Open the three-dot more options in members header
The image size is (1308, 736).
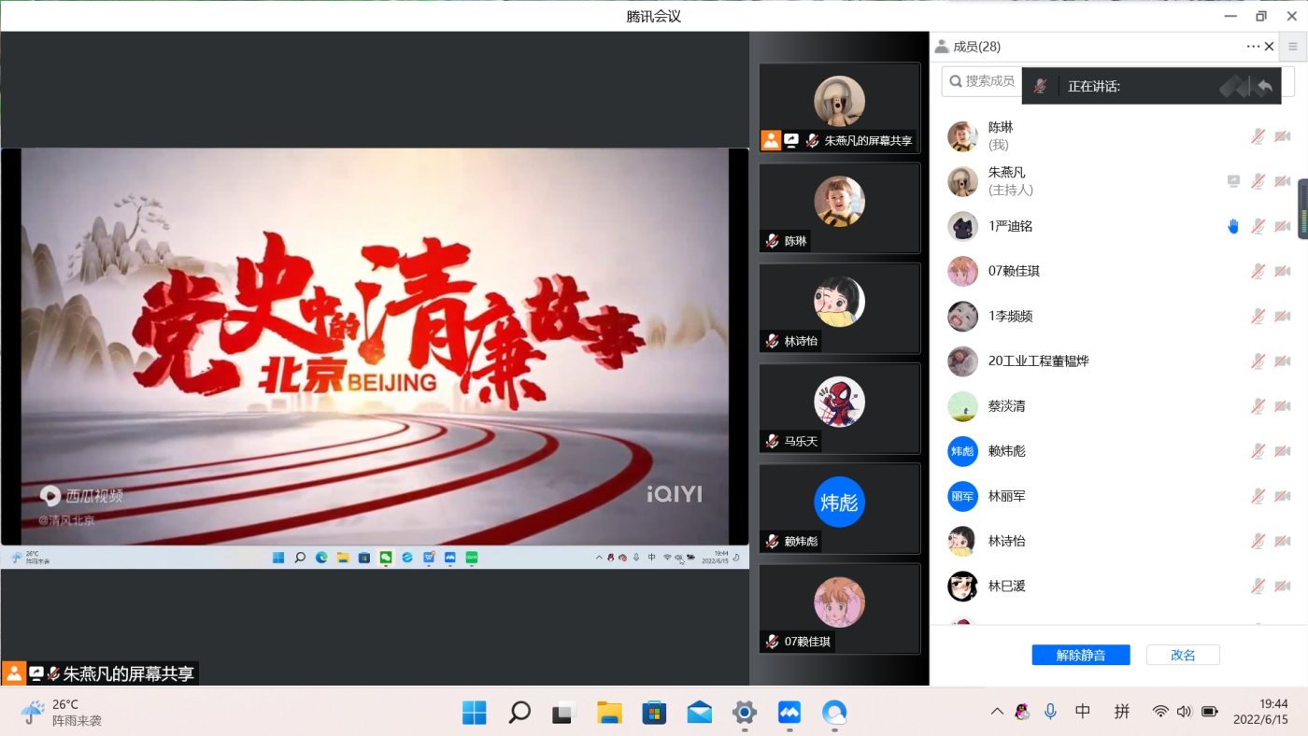click(1252, 47)
